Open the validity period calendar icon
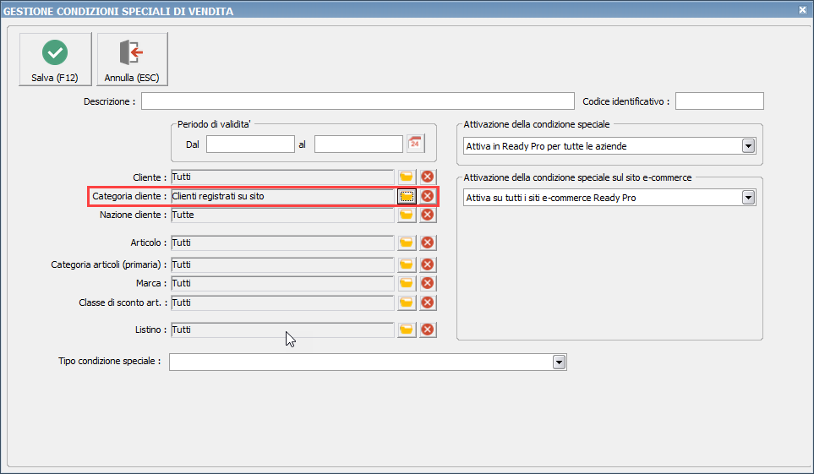Viewport: 814px width, 474px height. coord(415,144)
